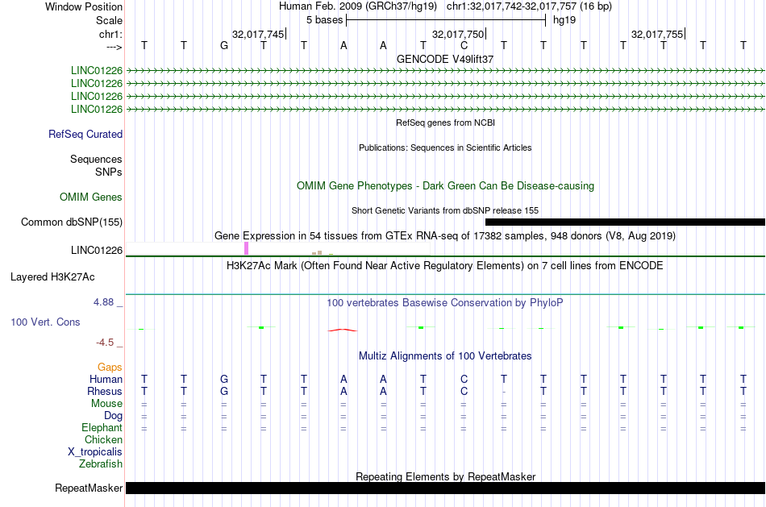Click the tan bars in the GTEx graph
This screenshot has width=766, height=507.
(317, 253)
